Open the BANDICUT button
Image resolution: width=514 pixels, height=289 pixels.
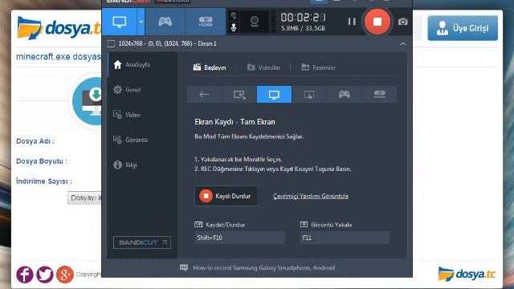[x=142, y=242]
